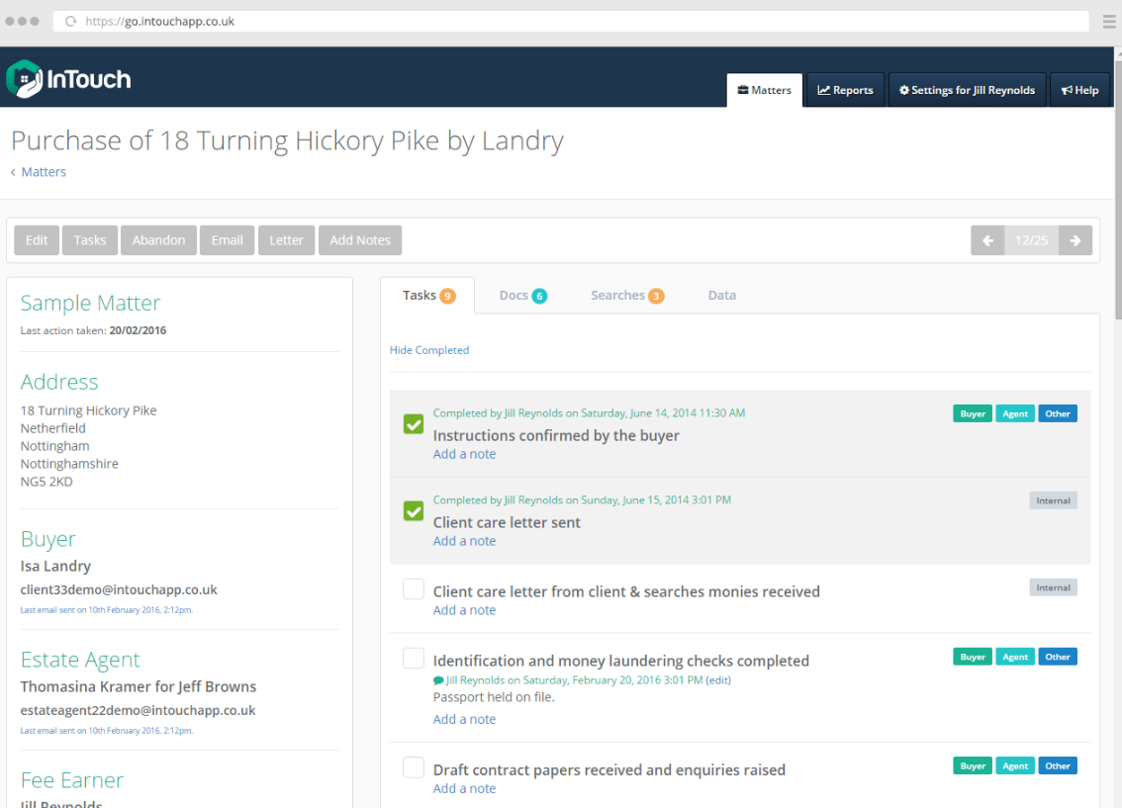1122x808 pixels.
Task: Go to previous matter with left arrow
Action: (x=987, y=239)
